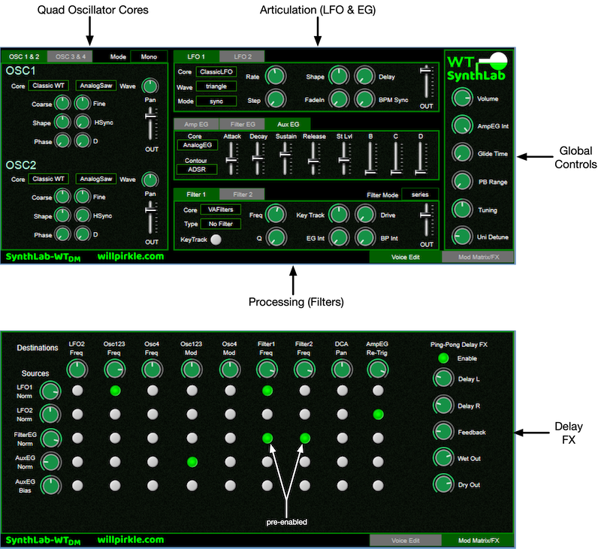Viewport: 601px width, 549px height.
Task: Click willpirkle.com text in upper panel
Action: coord(131,256)
